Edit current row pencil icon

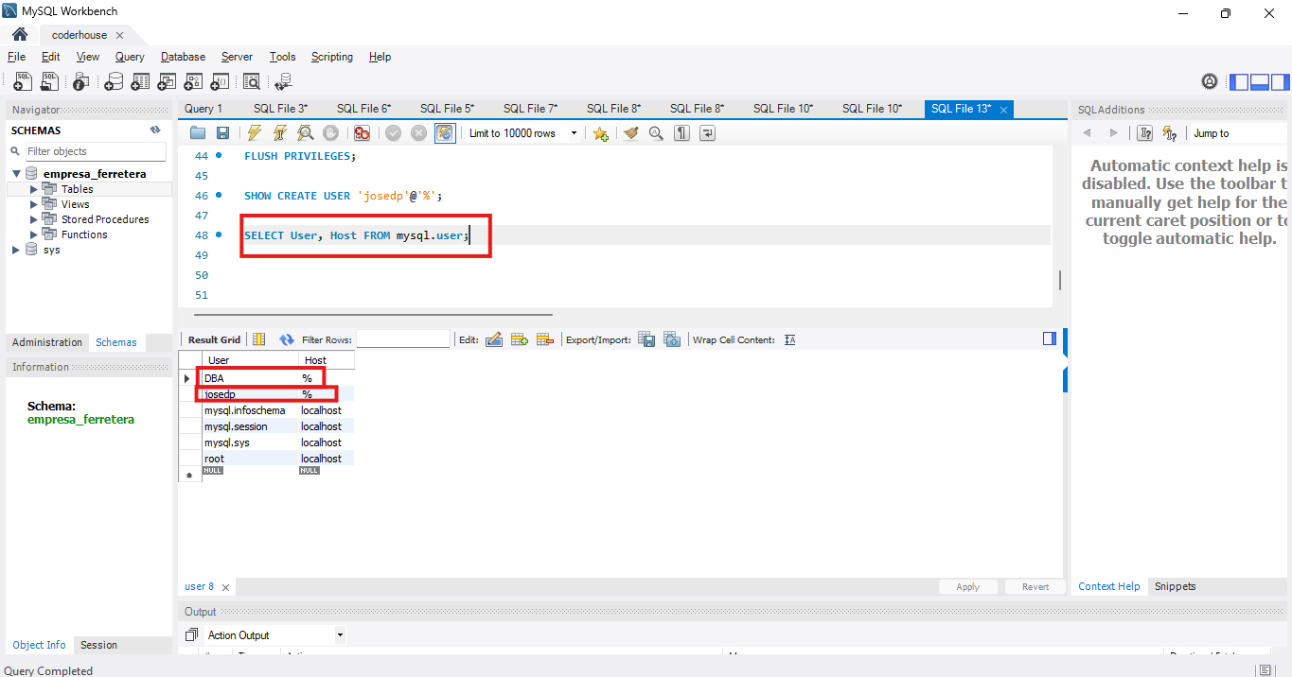[x=494, y=339]
